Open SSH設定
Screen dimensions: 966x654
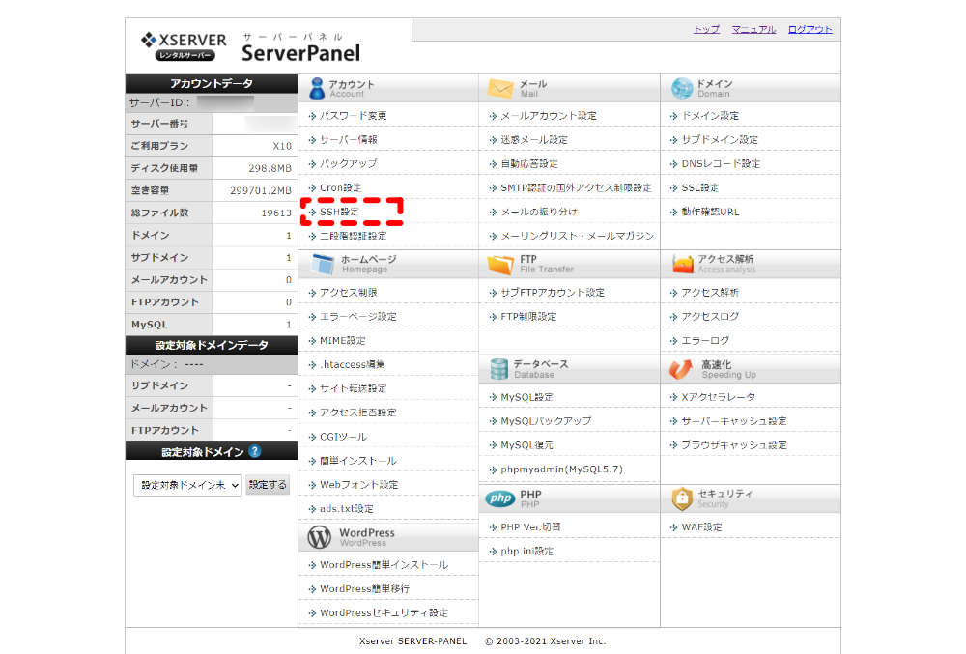[339, 212]
